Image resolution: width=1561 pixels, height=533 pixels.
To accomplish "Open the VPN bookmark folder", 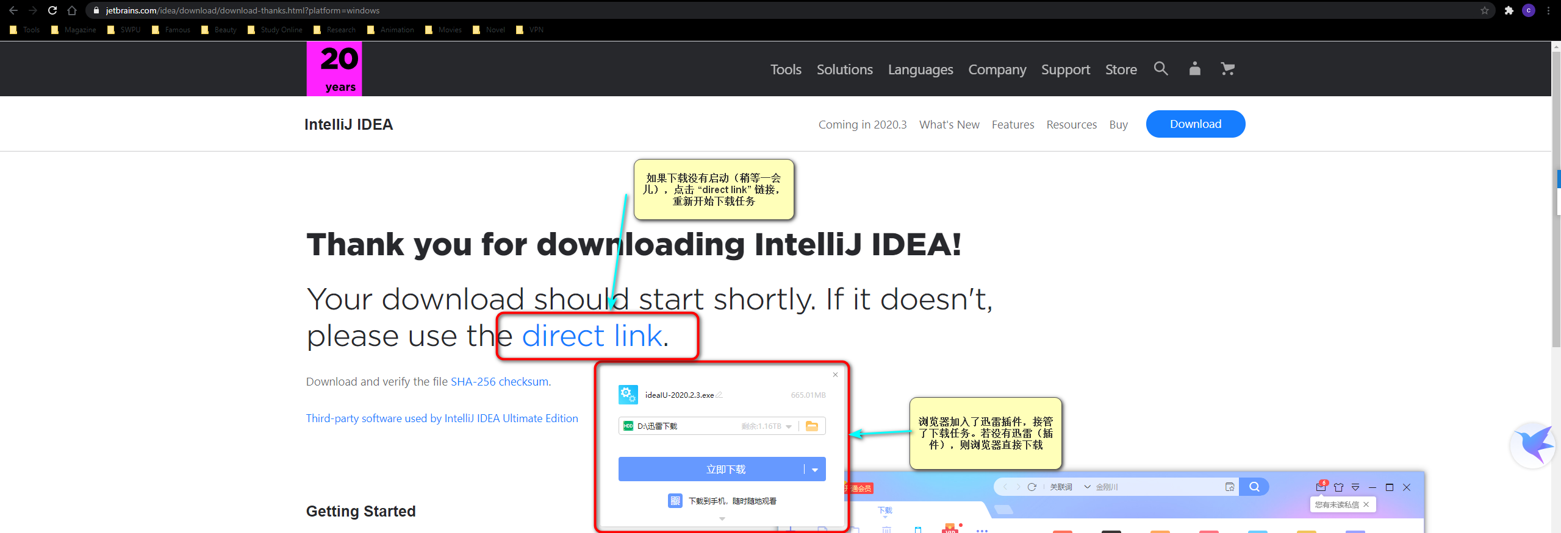I will pos(530,30).
